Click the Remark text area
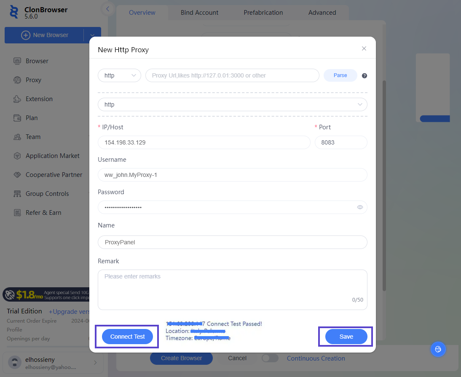The image size is (461, 377). (x=232, y=289)
